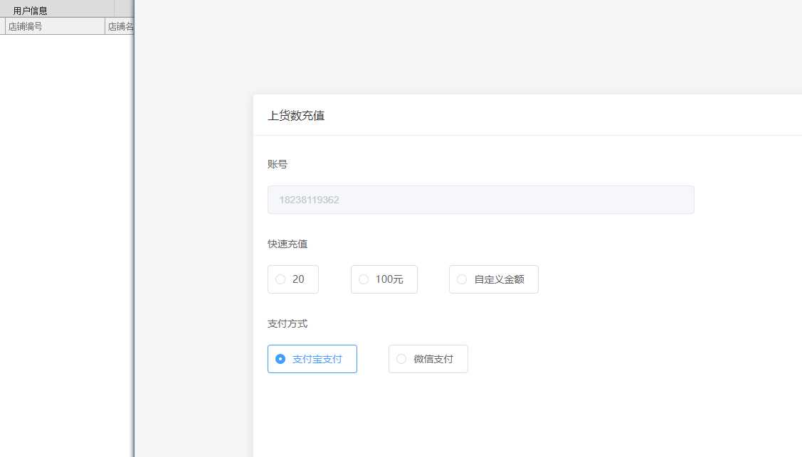The height and width of the screenshot is (457, 802).
Task: Click the 快速充值 section label
Action: coord(287,244)
